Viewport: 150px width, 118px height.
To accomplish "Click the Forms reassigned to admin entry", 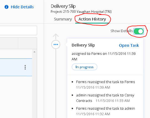I will (105, 111).
